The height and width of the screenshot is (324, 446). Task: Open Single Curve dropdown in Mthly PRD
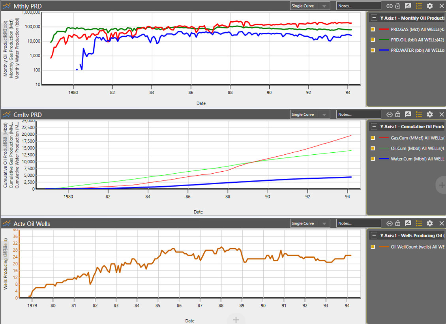[x=309, y=6]
